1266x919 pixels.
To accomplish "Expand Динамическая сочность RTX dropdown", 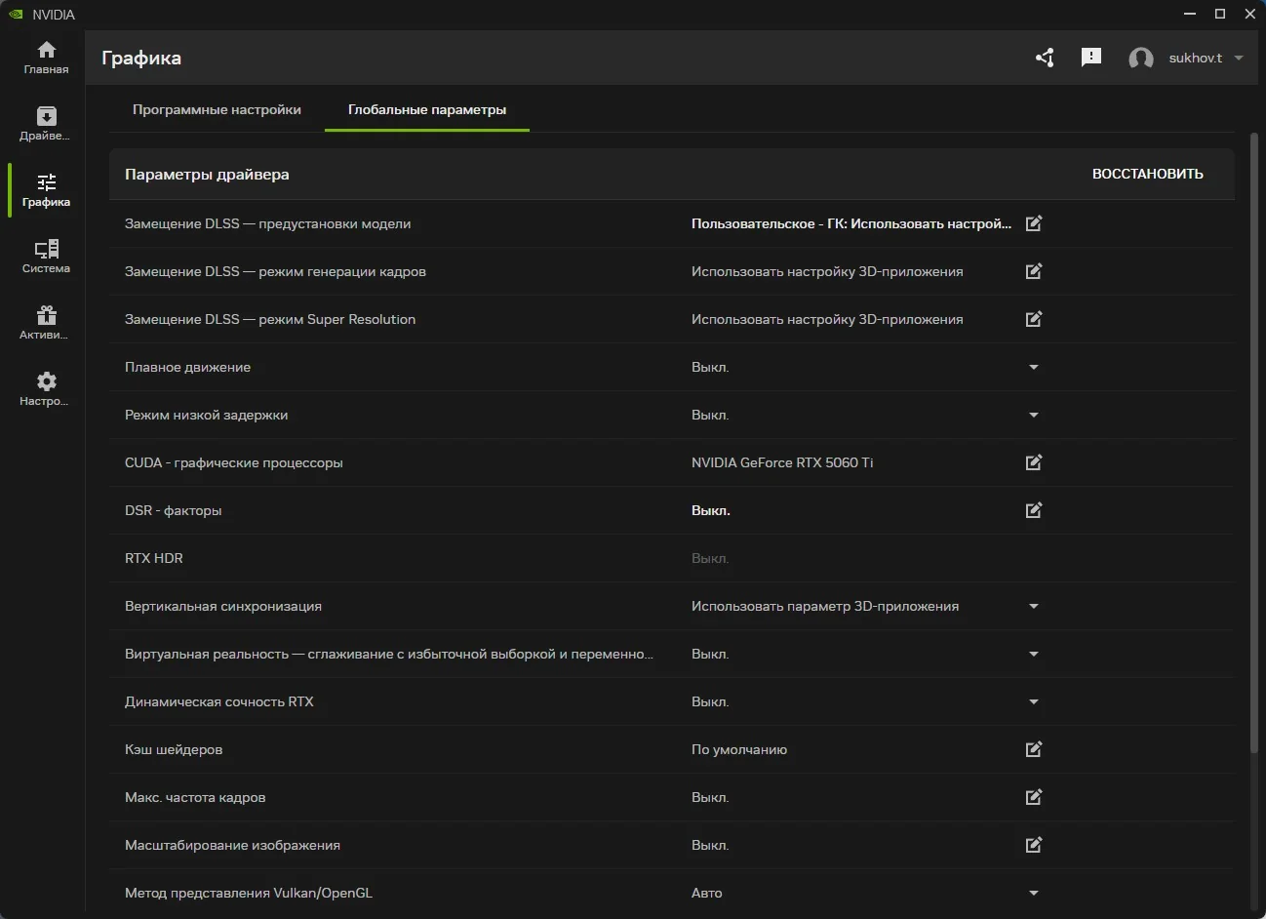I will click(x=1034, y=701).
